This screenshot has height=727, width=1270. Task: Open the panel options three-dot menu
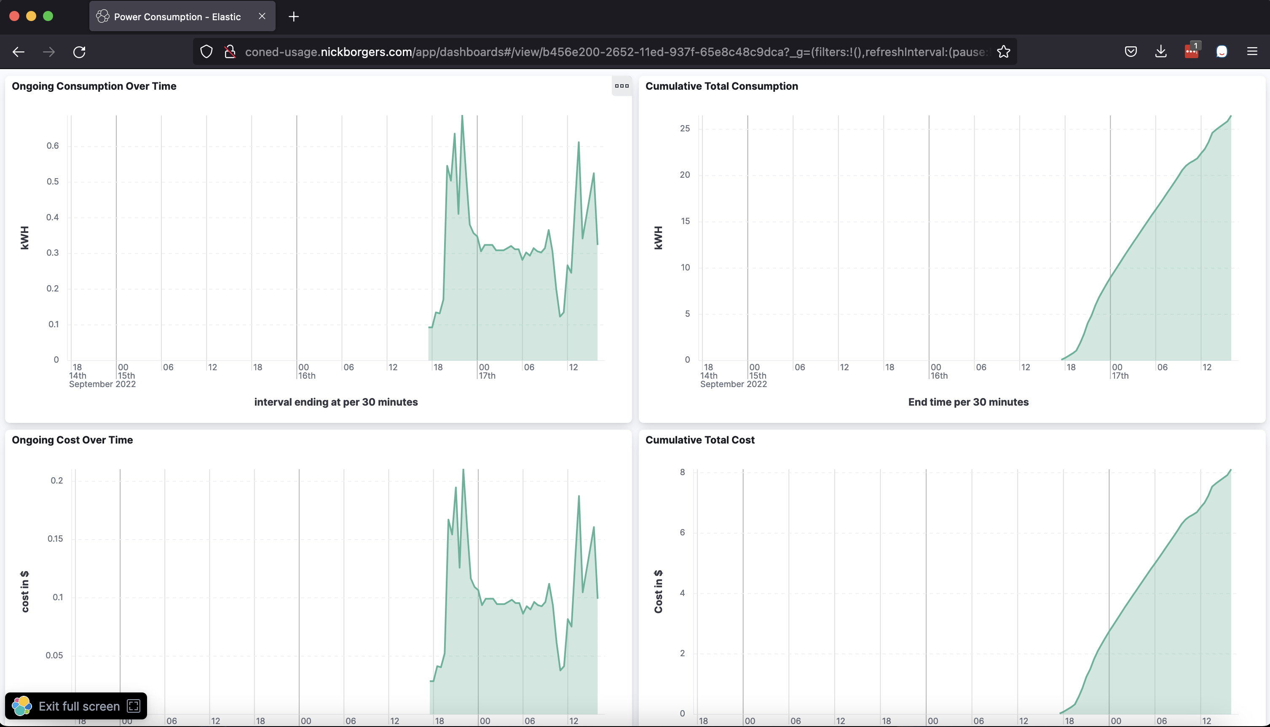[x=622, y=86]
